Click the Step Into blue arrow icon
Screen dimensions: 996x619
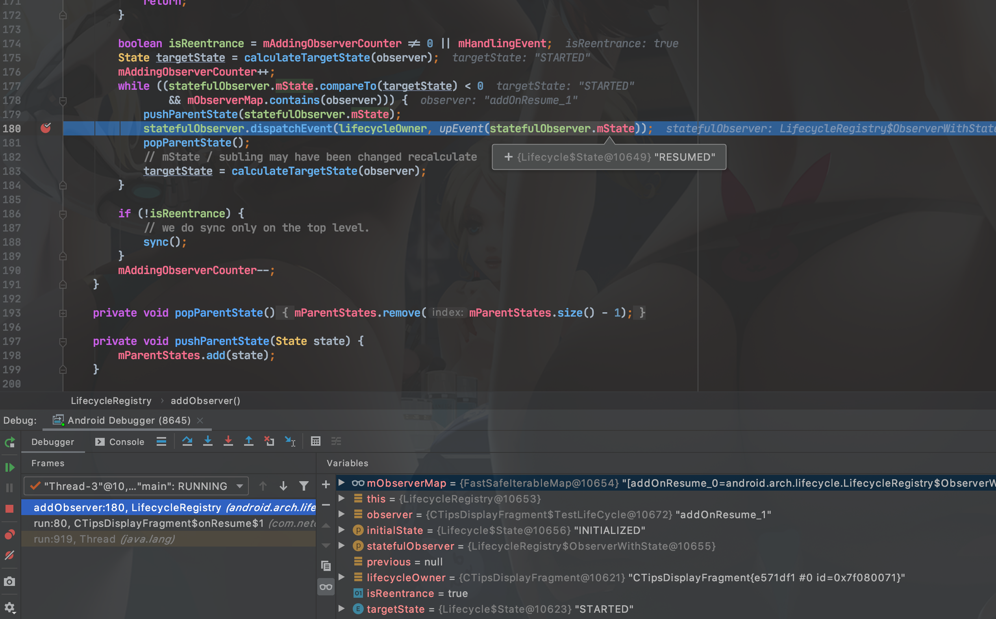(208, 441)
